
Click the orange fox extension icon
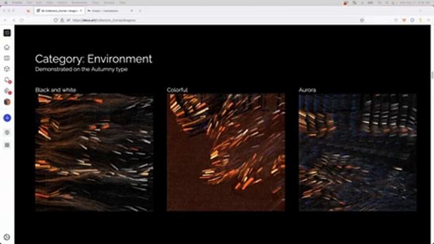404,20
